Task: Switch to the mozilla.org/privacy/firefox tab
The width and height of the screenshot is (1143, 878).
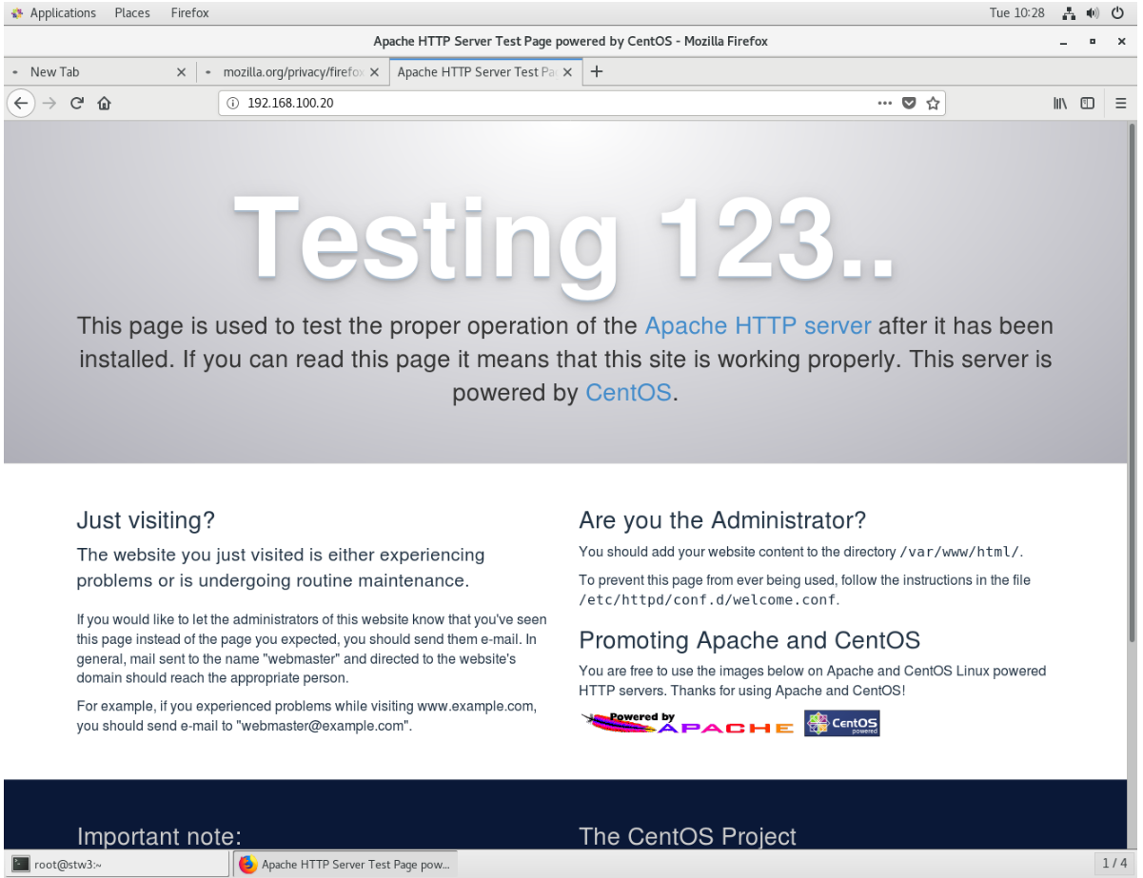Action: [292, 72]
